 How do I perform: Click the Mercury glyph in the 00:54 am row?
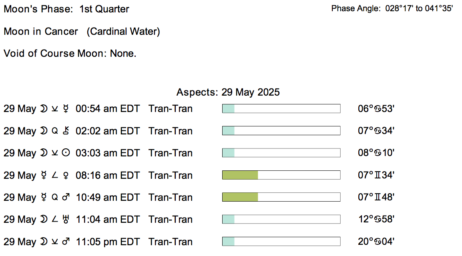(x=66, y=109)
